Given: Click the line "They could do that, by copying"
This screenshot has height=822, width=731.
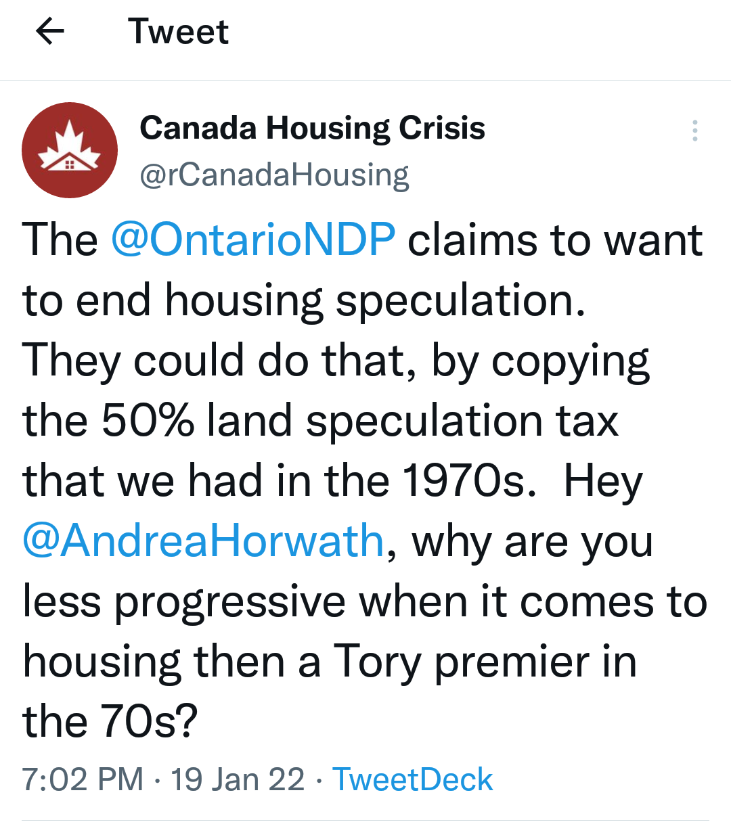Looking at the screenshot, I should [x=336, y=361].
